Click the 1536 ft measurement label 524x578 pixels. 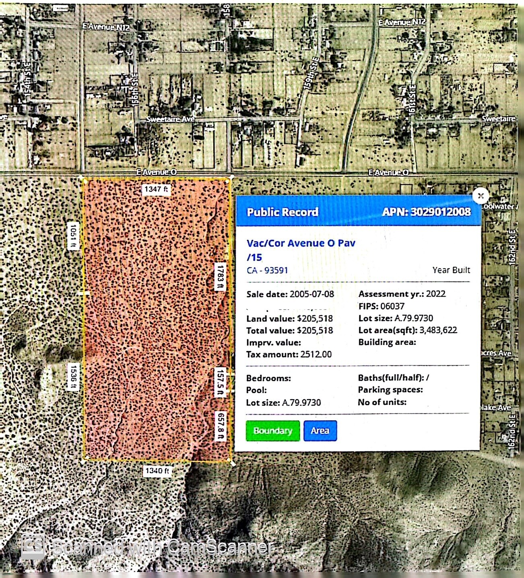73,377
